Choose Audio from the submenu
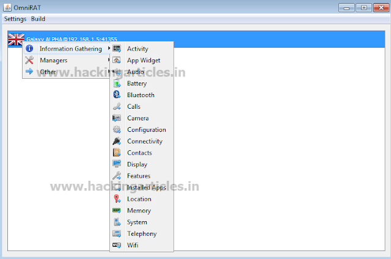 click(142, 72)
